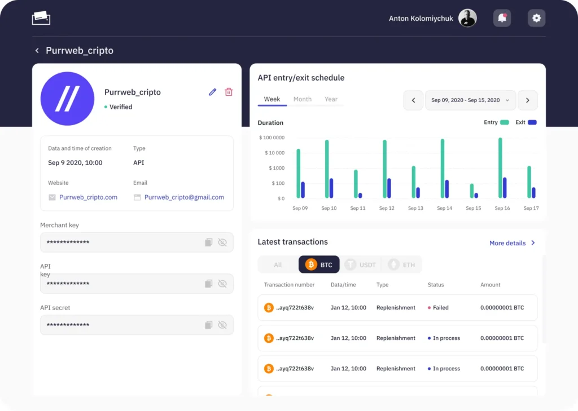Switch the schedule to the Year tab
Viewport: 578px width, 411px height.
click(331, 99)
